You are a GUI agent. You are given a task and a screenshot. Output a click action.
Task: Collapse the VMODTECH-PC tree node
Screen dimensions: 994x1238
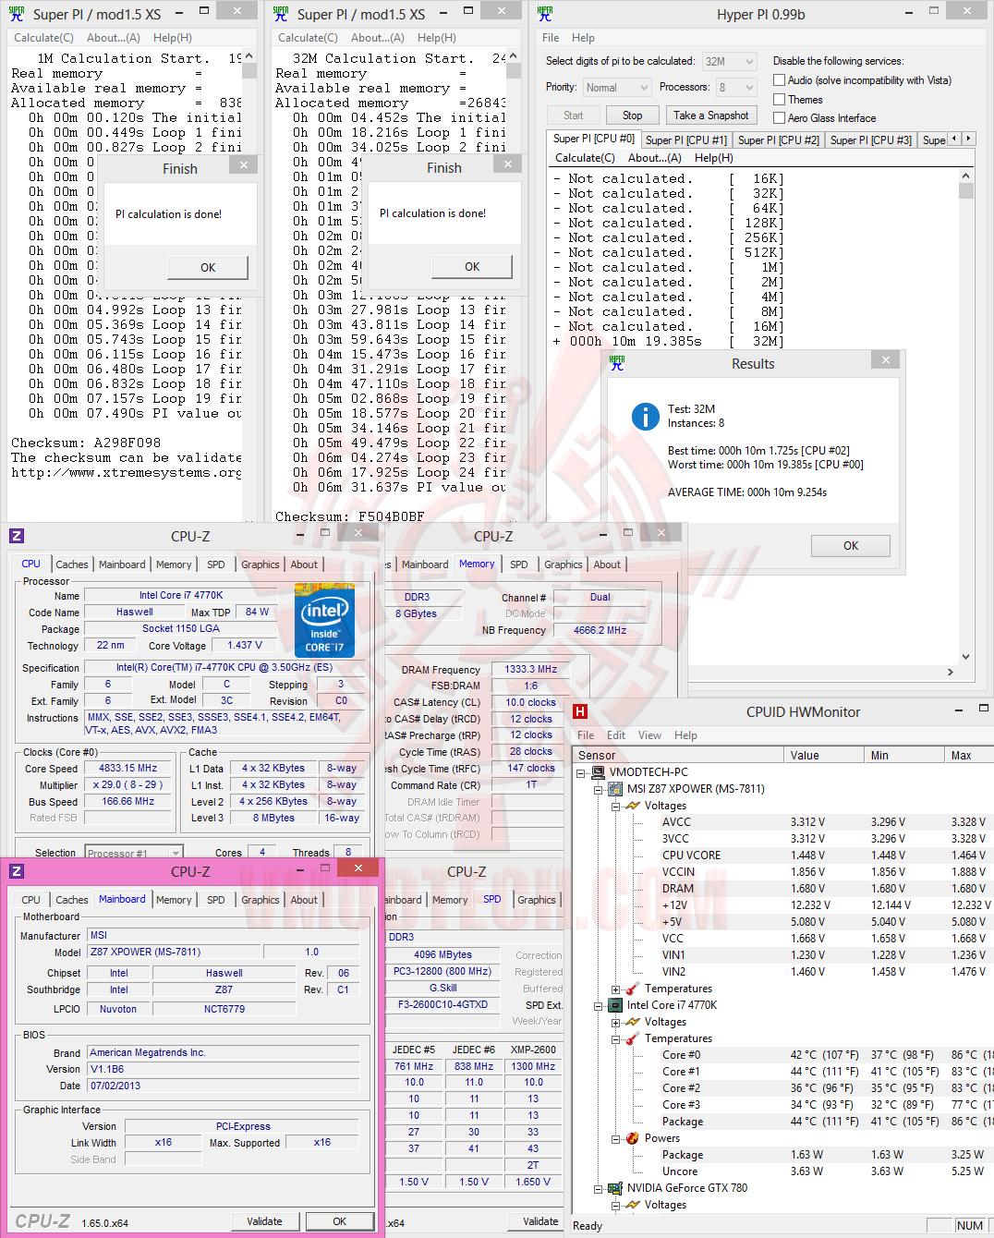tap(581, 772)
